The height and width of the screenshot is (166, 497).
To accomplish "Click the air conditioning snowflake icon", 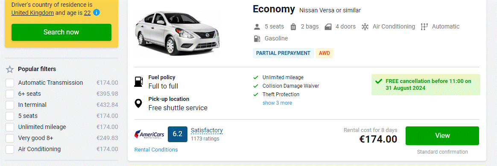I will 365,27.
